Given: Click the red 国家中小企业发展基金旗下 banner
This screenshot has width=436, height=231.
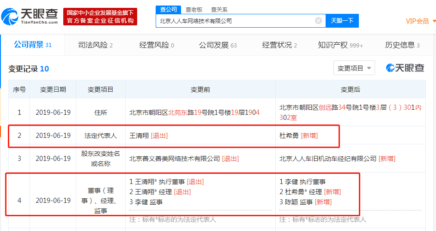Looking at the screenshot, I should 100,17.
